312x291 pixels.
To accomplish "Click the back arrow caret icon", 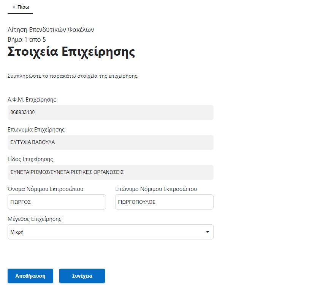I will coord(14,7).
